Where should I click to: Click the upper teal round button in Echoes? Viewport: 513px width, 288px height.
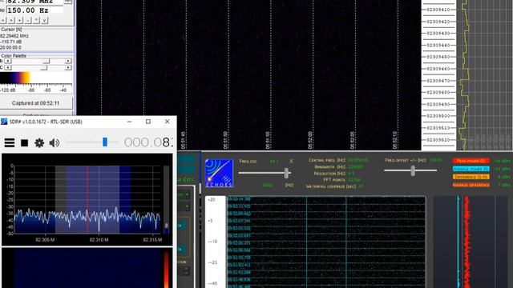tap(182, 226)
